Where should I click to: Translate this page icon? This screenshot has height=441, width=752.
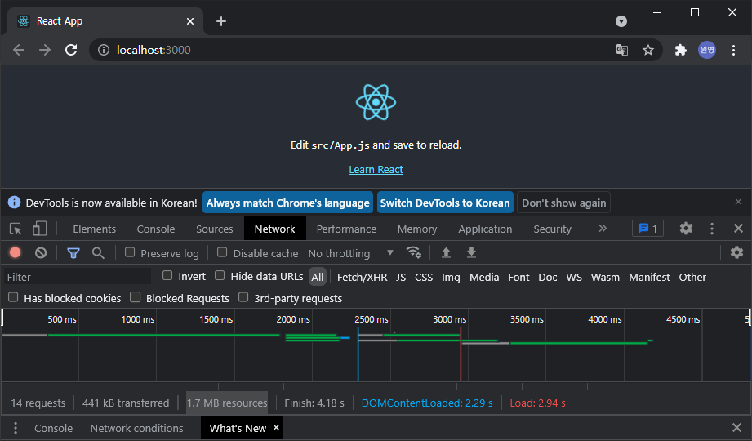click(x=622, y=50)
